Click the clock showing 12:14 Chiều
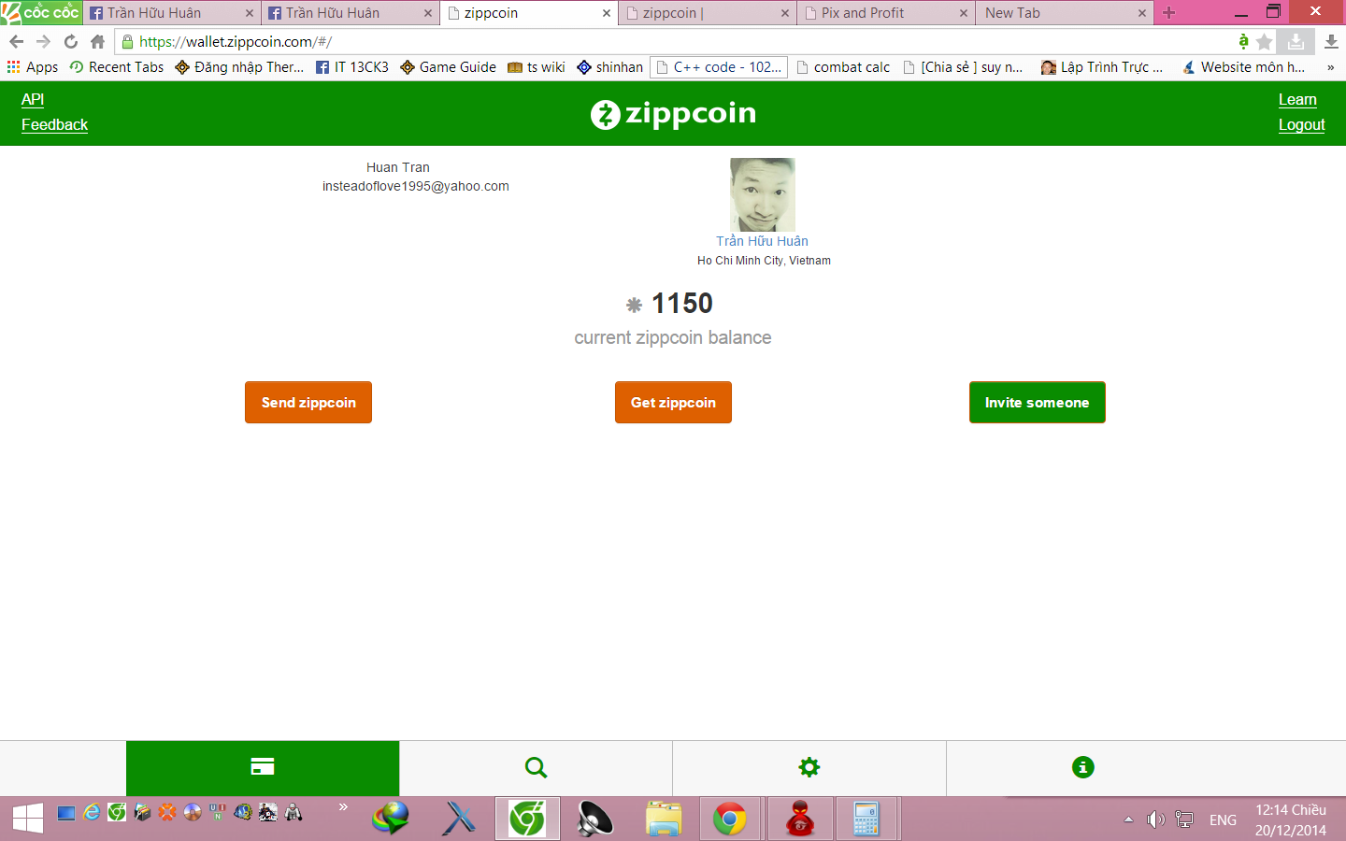Image resolution: width=1346 pixels, height=841 pixels. pyautogui.click(x=1290, y=810)
